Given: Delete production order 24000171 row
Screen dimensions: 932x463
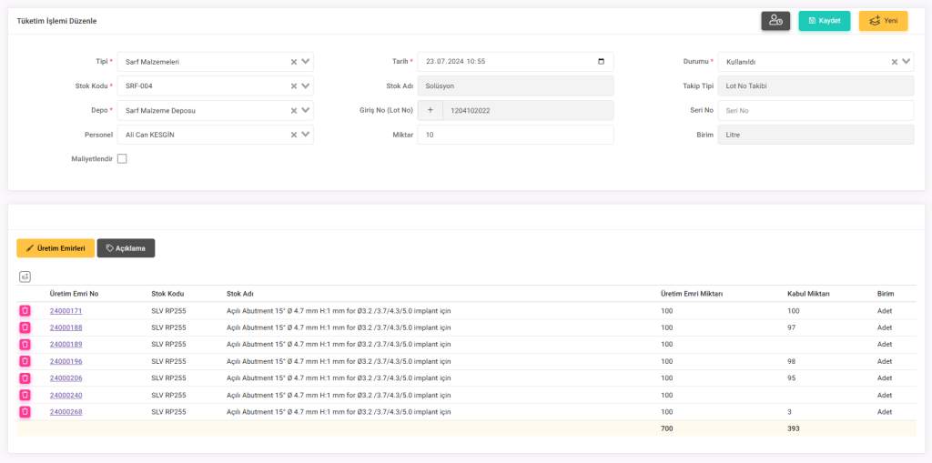Looking at the screenshot, I should [x=25, y=311].
